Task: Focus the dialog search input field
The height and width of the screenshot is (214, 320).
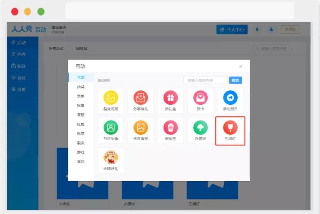Action: tap(205, 80)
